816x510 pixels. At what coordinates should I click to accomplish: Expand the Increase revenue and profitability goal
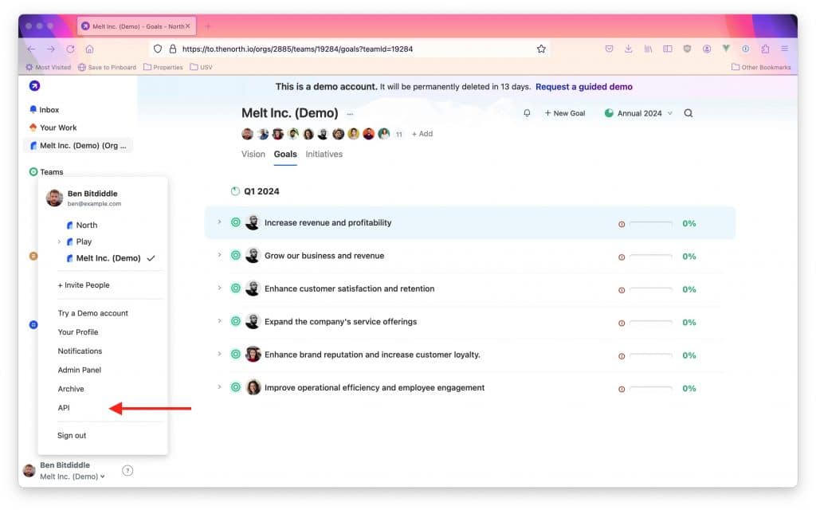[x=219, y=222]
